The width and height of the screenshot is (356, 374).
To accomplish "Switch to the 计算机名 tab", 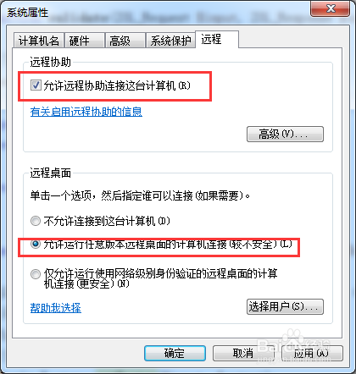I will click(39, 41).
